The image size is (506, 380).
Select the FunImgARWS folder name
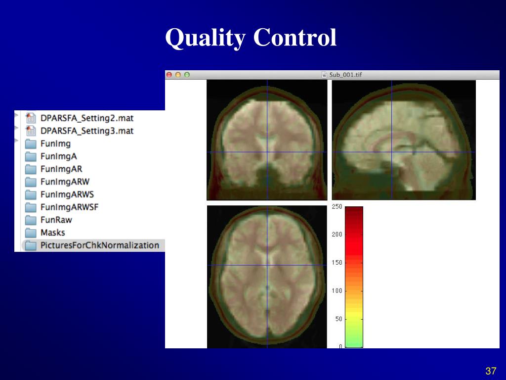tap(67, 194)
